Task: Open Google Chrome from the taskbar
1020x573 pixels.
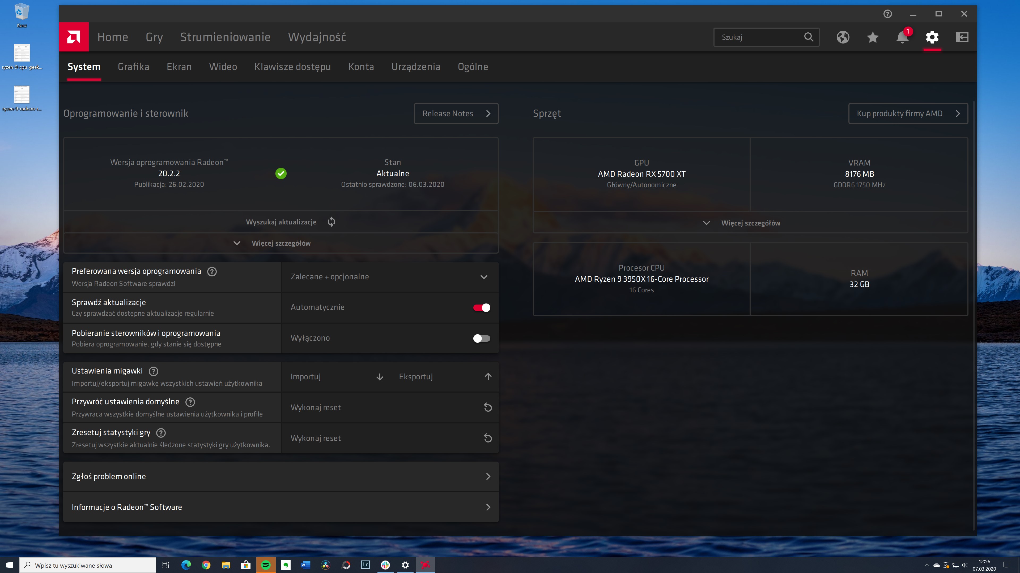Action: click(206, 565)
